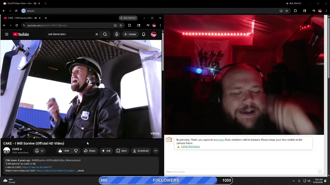Bookmark the YouTube page with the star
The height and width of the screenshot is (185, 330).
pyautogui.click(x=121, y=25)
